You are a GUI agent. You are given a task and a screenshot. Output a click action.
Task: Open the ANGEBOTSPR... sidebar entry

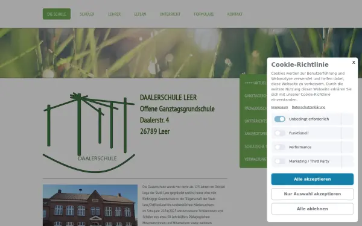pyautogui.click(x=256, y=134)
